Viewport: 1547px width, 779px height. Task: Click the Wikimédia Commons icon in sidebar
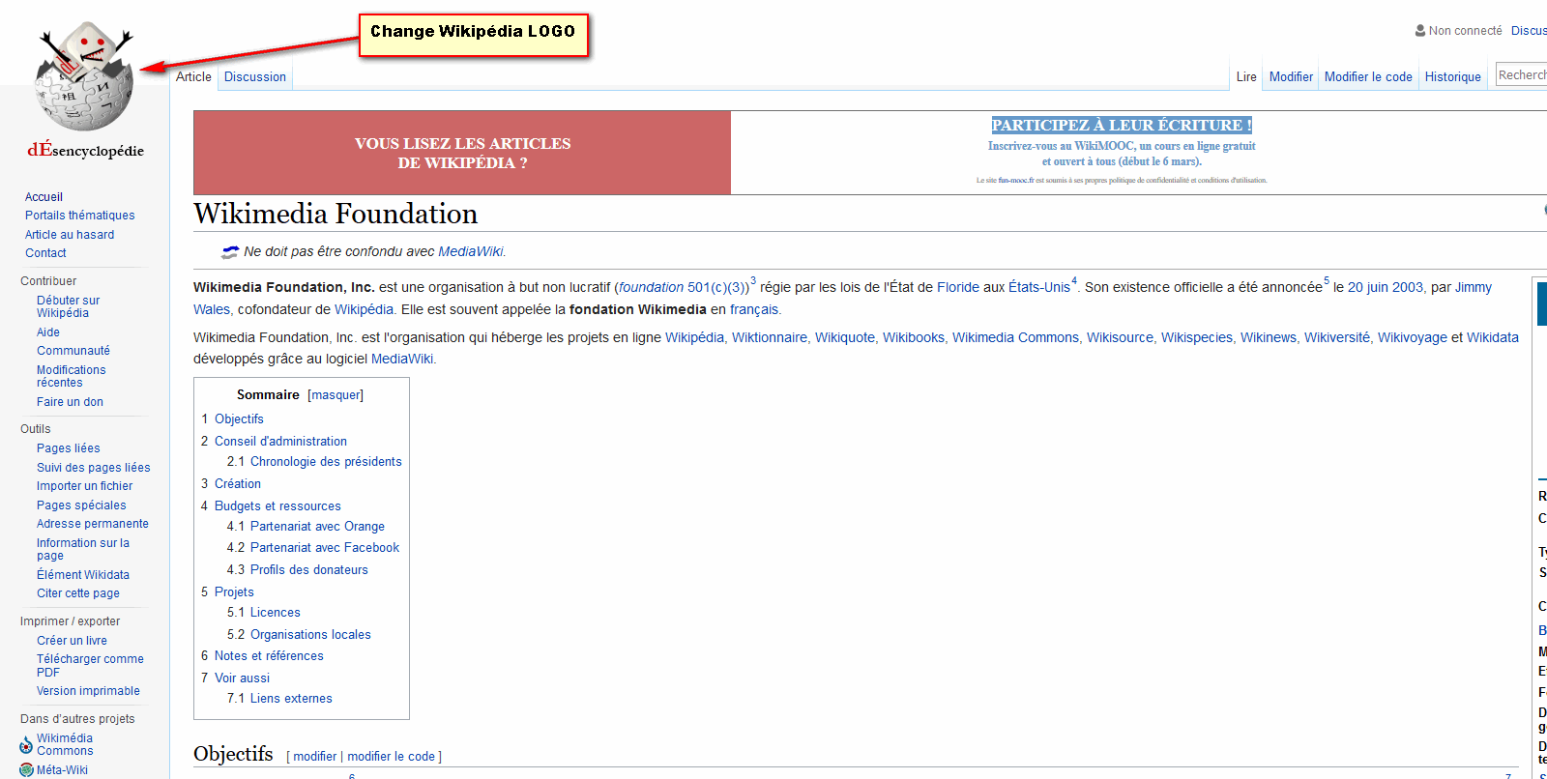tap(26, 745)
